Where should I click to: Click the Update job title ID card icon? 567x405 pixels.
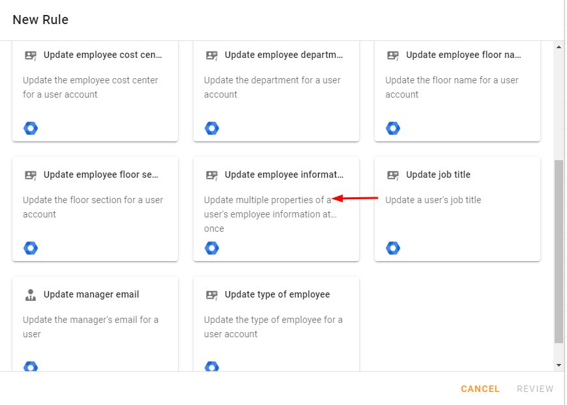pos(393,175)
